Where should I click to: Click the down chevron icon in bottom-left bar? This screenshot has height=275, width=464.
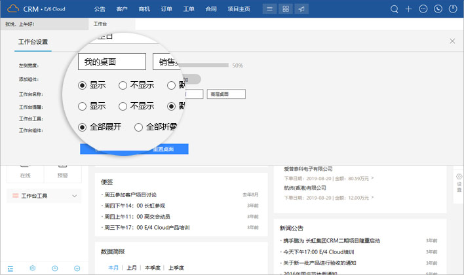coord(77,268)
